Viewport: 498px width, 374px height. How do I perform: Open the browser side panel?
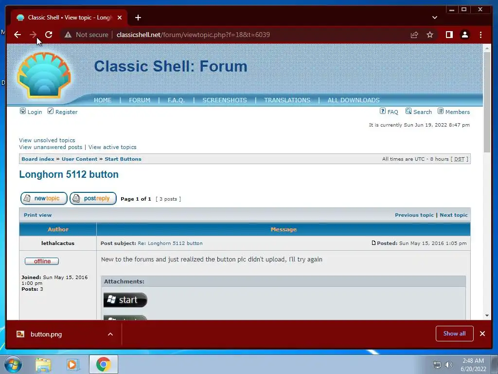click(x=449, y=35)
